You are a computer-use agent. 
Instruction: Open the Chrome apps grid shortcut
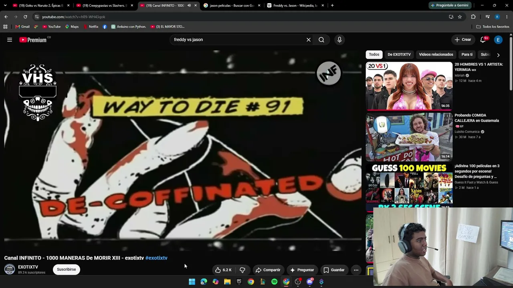click(5, 27)
